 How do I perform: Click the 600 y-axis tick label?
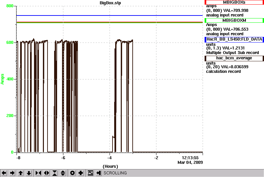pos(10,43)
